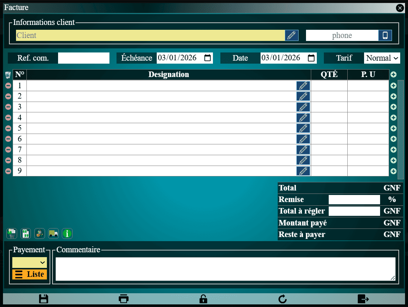This screenshot has width=408, height=307.
Task: Add a line after row 5
Action: [393, 128]
